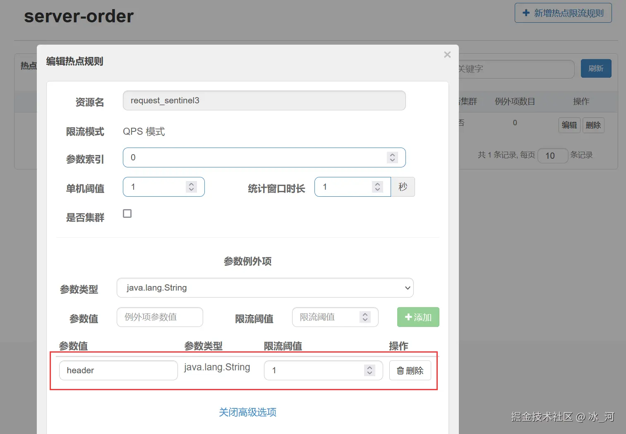Click the 统计窗口时长 input field
Viewport: 626px width, 434px height.
(x=353, y=187)
